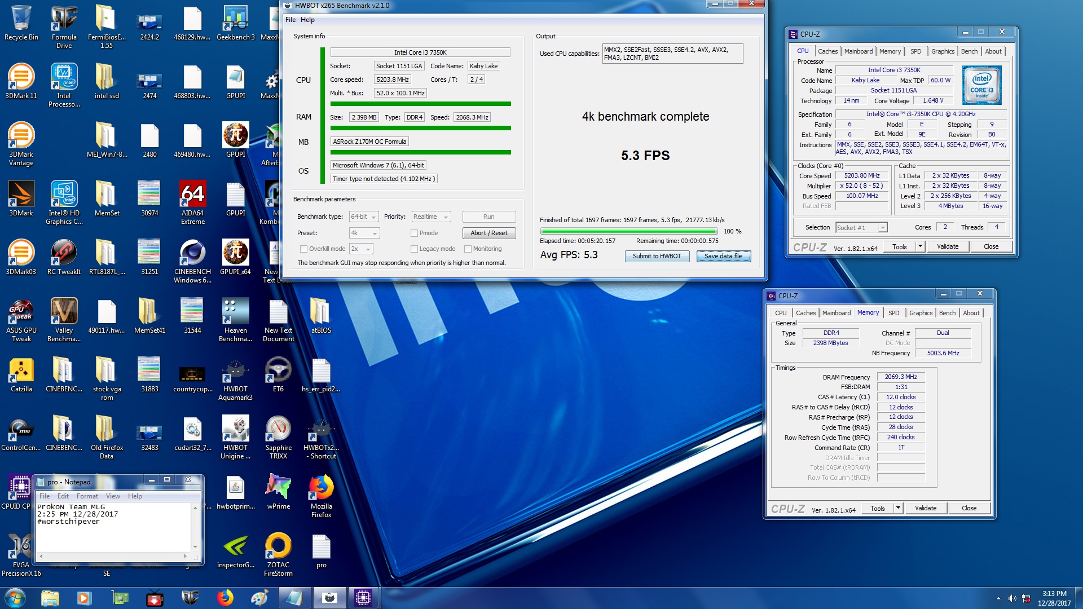Viewport: 1083px width, 609px height.
Task: Open Tools dropdown arrow in Memory CPU-Z
Action: (899, 508)
